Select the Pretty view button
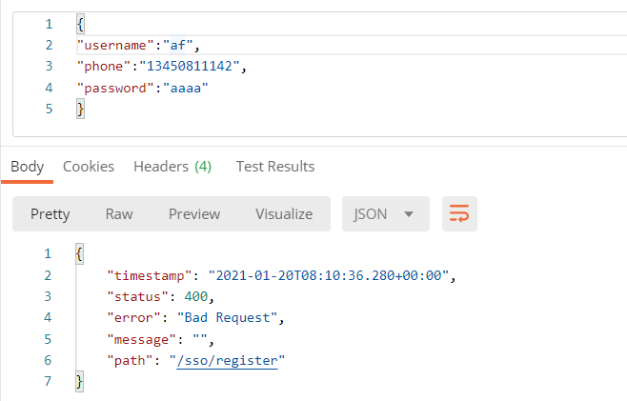Screen dimensions: 627x401 click(51, 214)
